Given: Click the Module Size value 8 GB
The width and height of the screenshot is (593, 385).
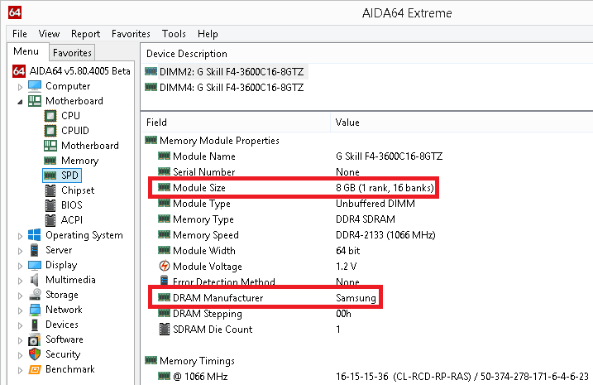Looking at the screenshot, I should (385, 187).
